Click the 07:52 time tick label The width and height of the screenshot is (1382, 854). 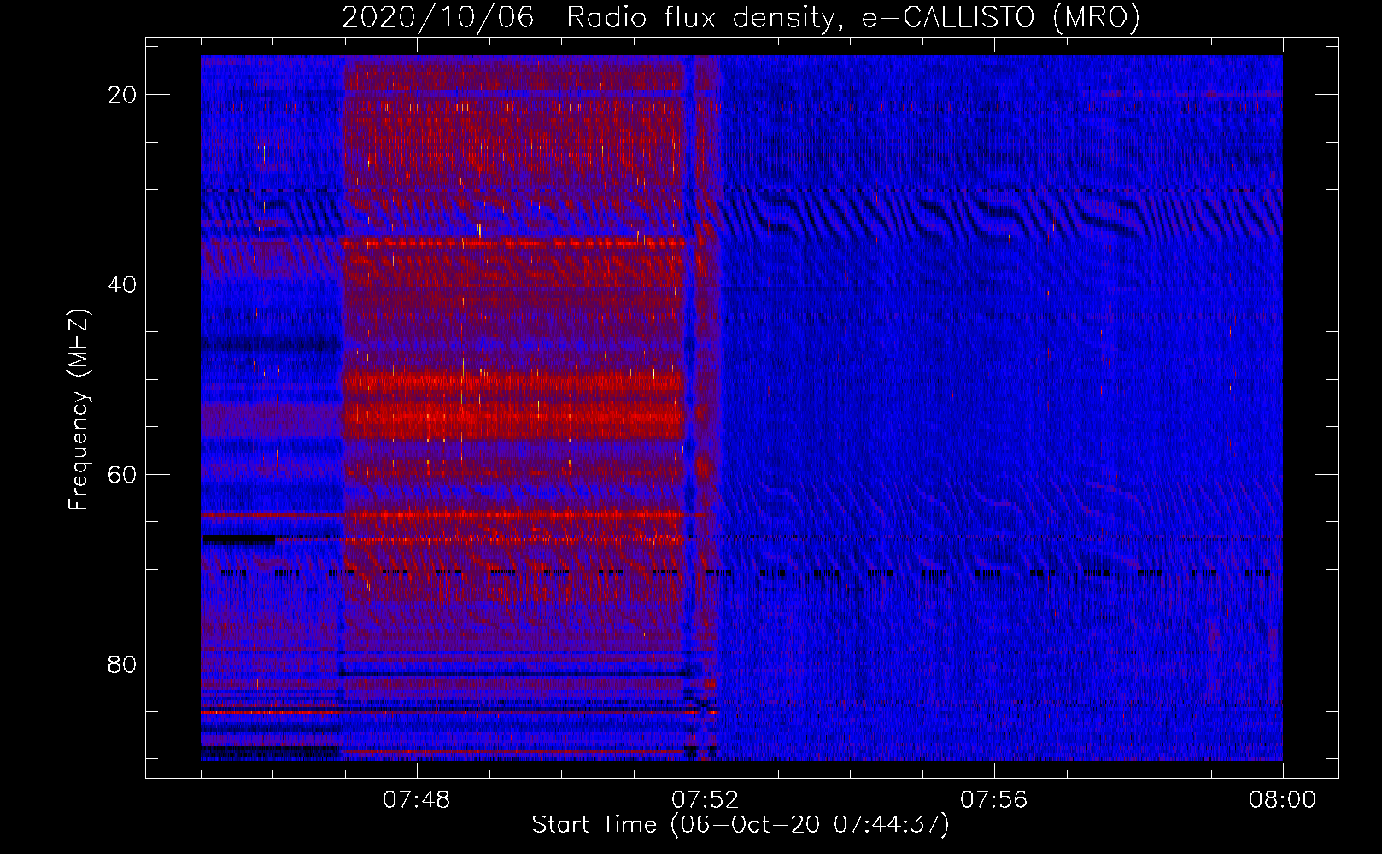pyautogui.click(x=706, y=800)
